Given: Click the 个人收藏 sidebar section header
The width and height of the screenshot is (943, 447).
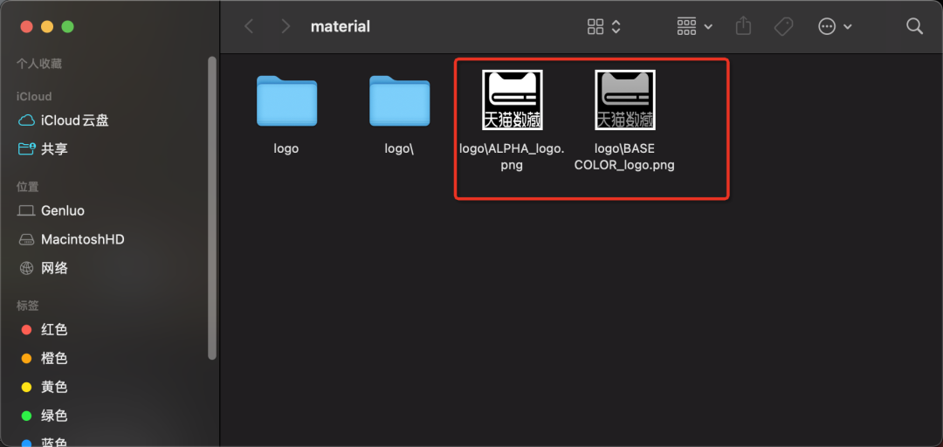Looking at the screenshot, I should [x=39, y=64].
